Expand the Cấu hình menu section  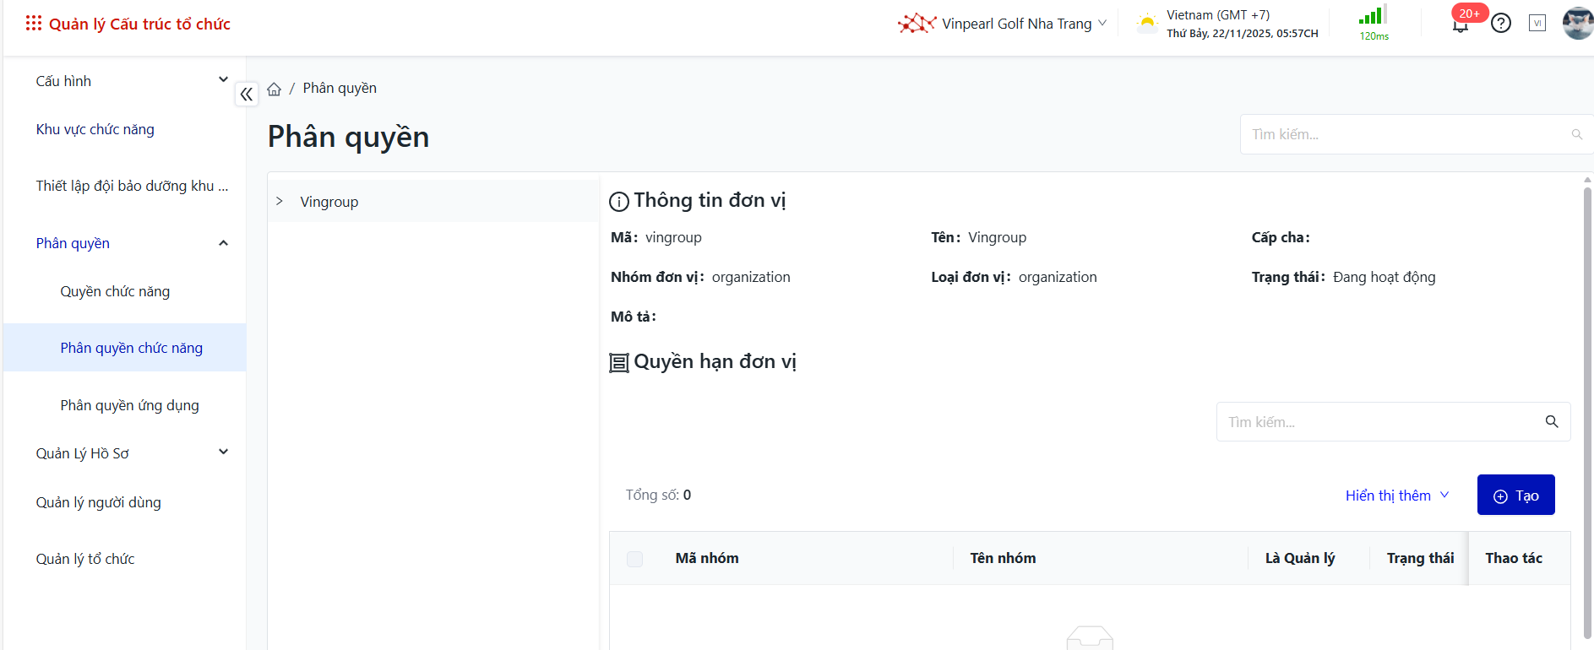pos(131,81)
